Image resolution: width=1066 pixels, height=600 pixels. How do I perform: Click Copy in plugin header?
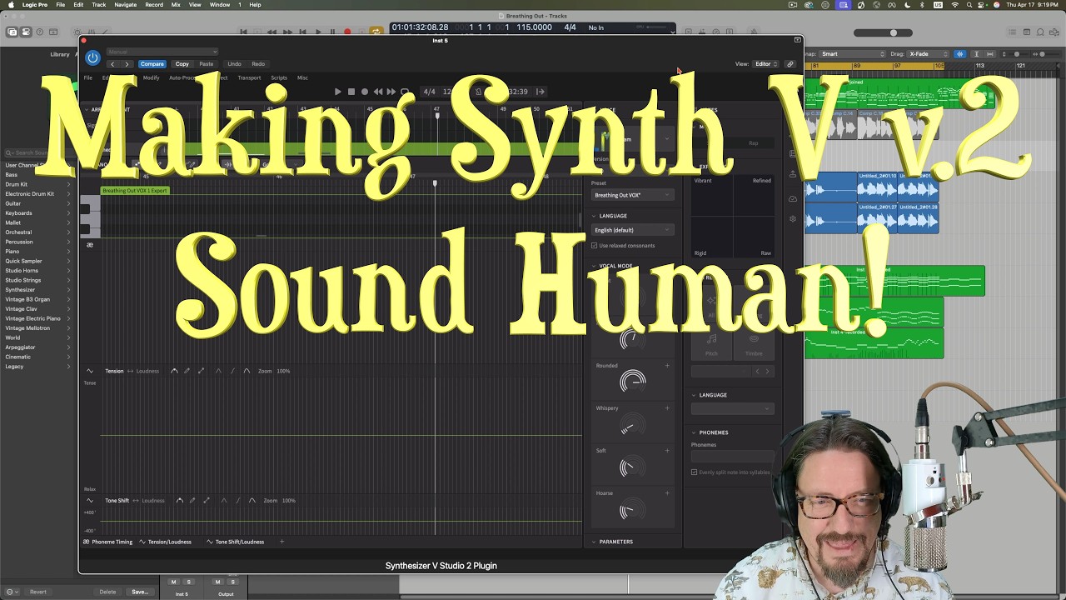click(182, 64)
